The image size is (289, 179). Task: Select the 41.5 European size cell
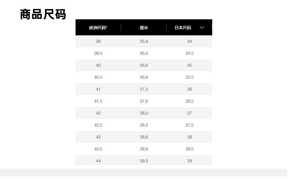[x=98, y=101]
